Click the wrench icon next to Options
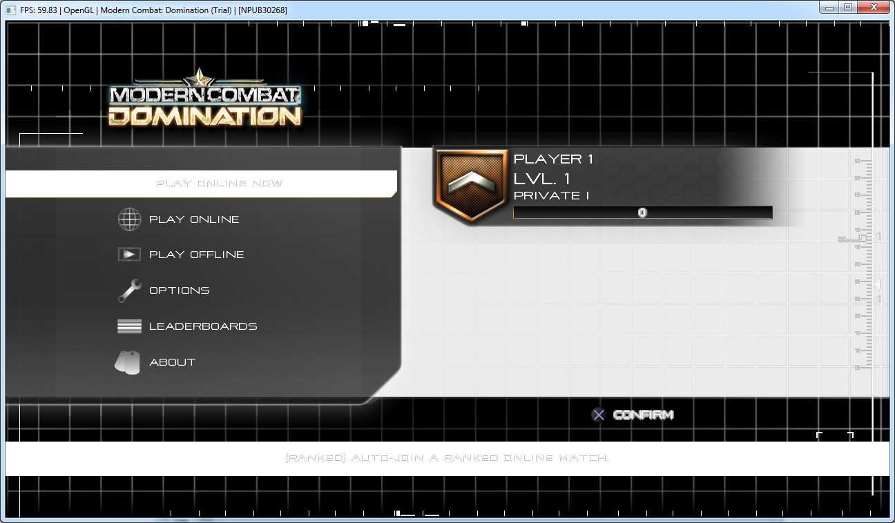The image size is (895, 523). pos(129,290)
